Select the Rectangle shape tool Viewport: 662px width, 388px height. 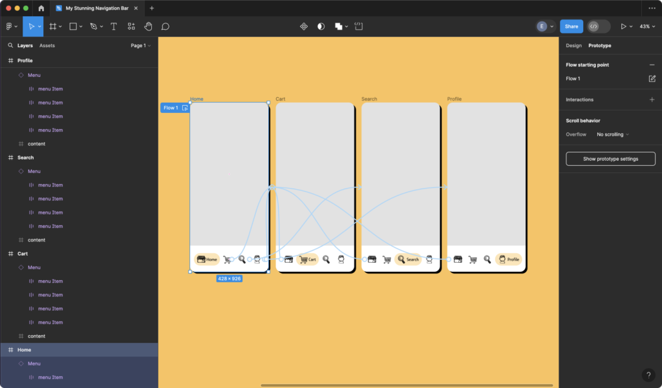click(72, 26)
